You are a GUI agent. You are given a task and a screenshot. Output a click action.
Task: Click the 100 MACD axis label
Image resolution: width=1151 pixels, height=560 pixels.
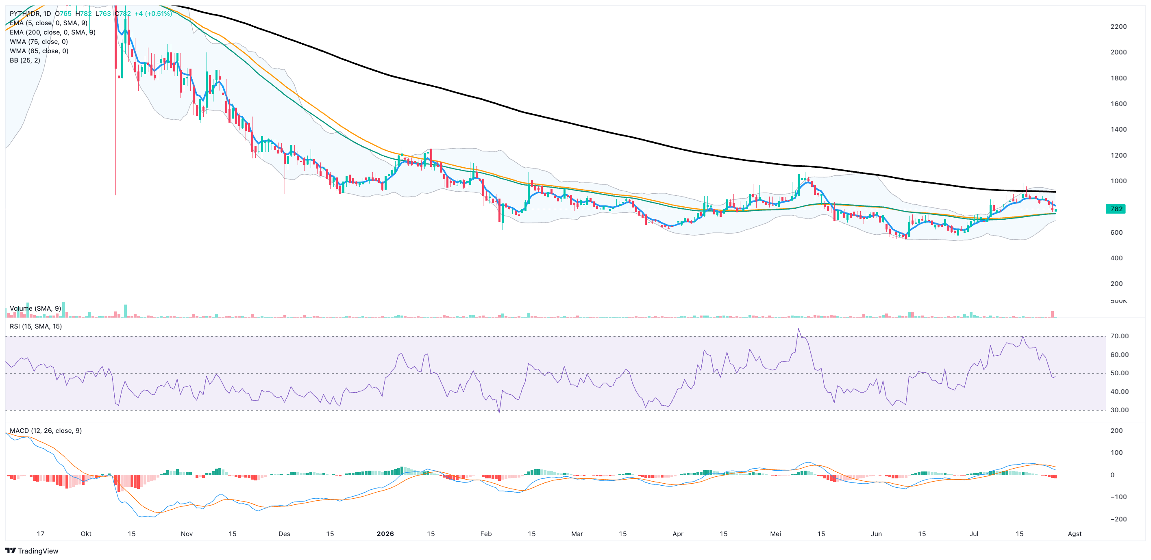(1116, 453)
